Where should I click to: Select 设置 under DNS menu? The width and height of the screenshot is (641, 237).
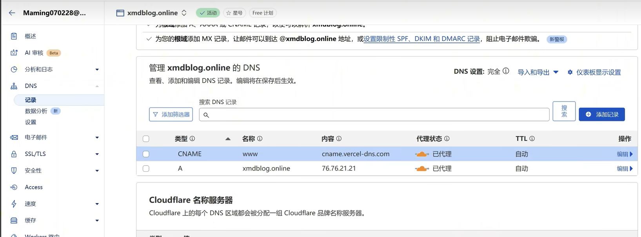pos(31,122)
